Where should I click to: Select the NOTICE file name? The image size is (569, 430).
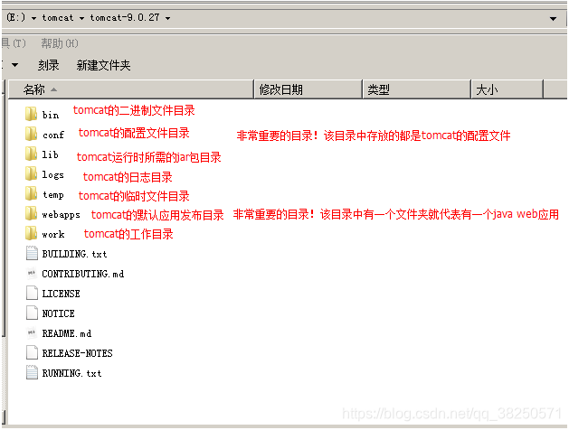(59, 313)
